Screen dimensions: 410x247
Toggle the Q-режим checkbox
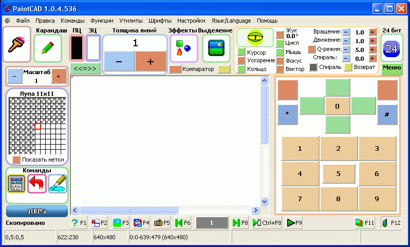click(312, 49)
